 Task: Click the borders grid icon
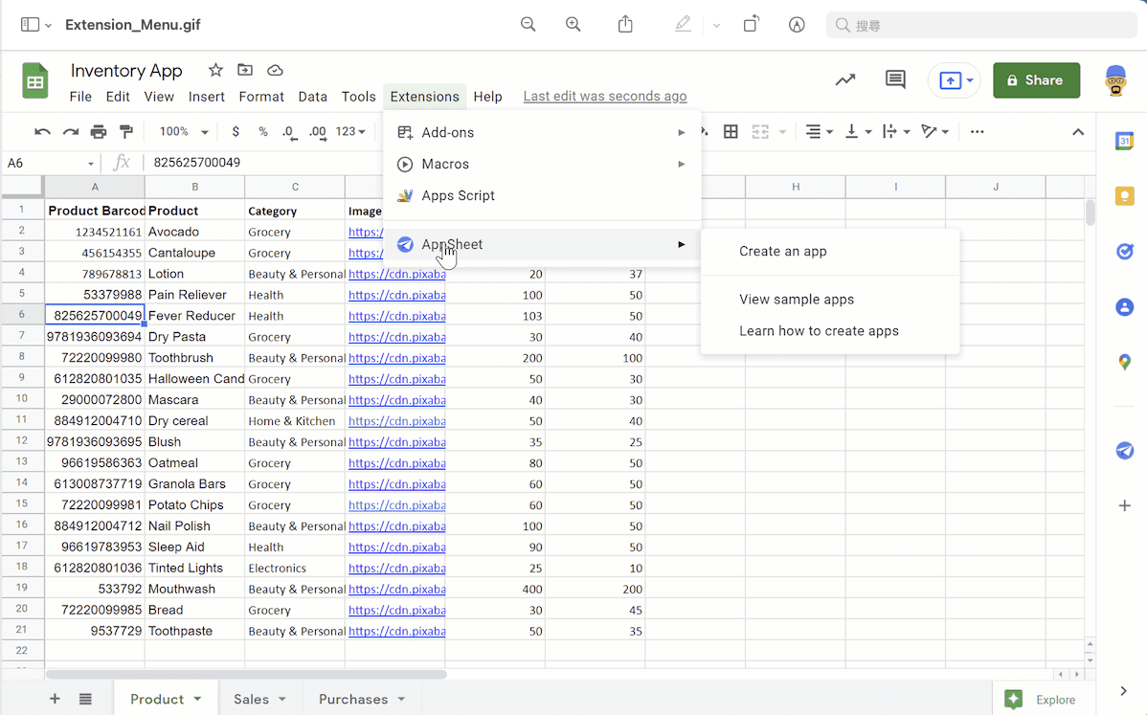tap(731, 132)
